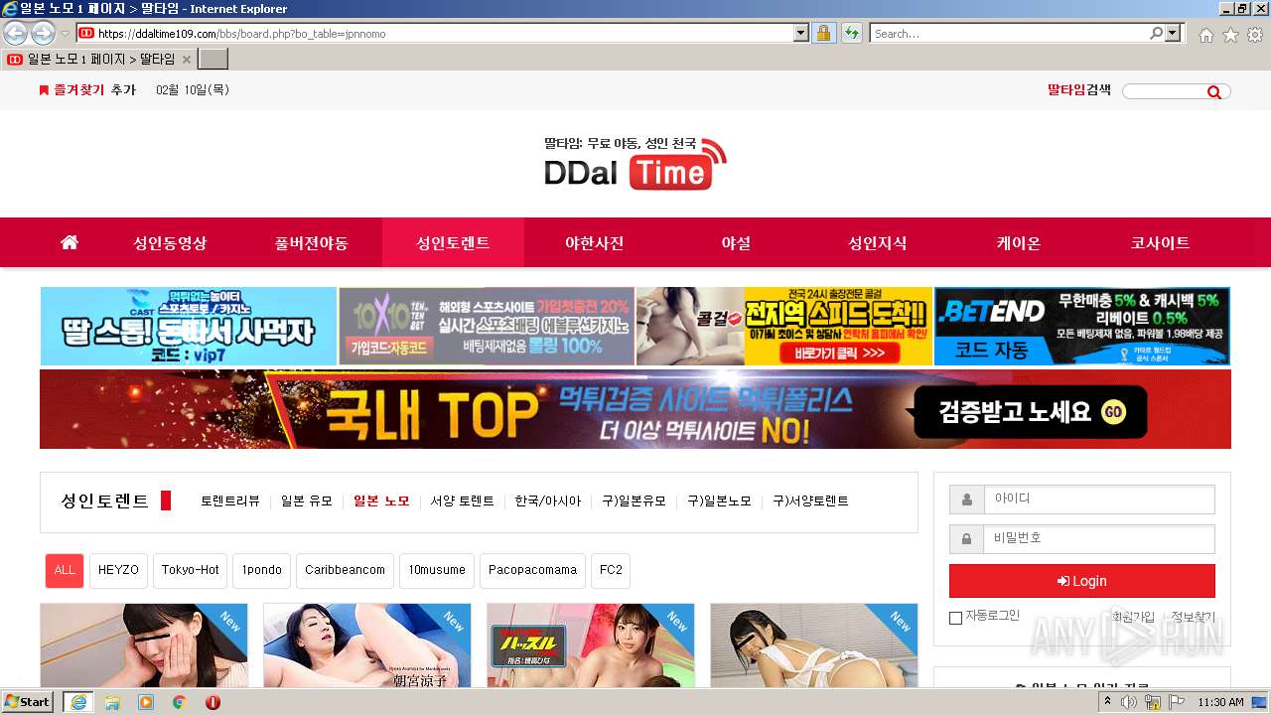Image resolution: width=1271 pixels, height=715 pixels.
Task: Click the volume speaker tray icon
Action: (1130, 702)
